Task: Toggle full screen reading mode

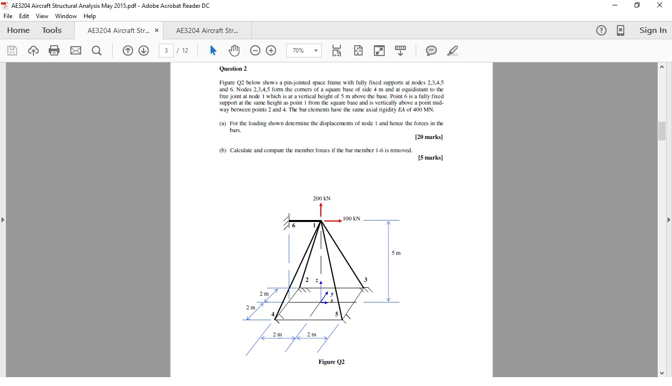Action: tap(379, 51)
